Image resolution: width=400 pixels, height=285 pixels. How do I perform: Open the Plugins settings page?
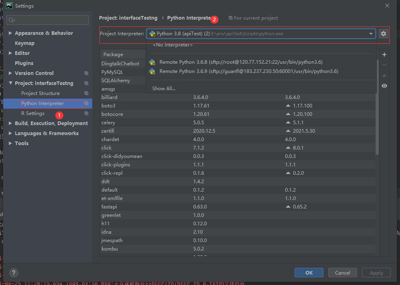pyautogui.click(x=24, y=63)
